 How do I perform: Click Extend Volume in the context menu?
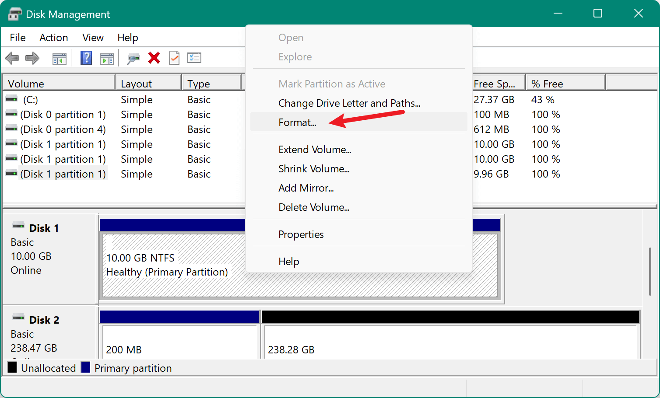315,149
